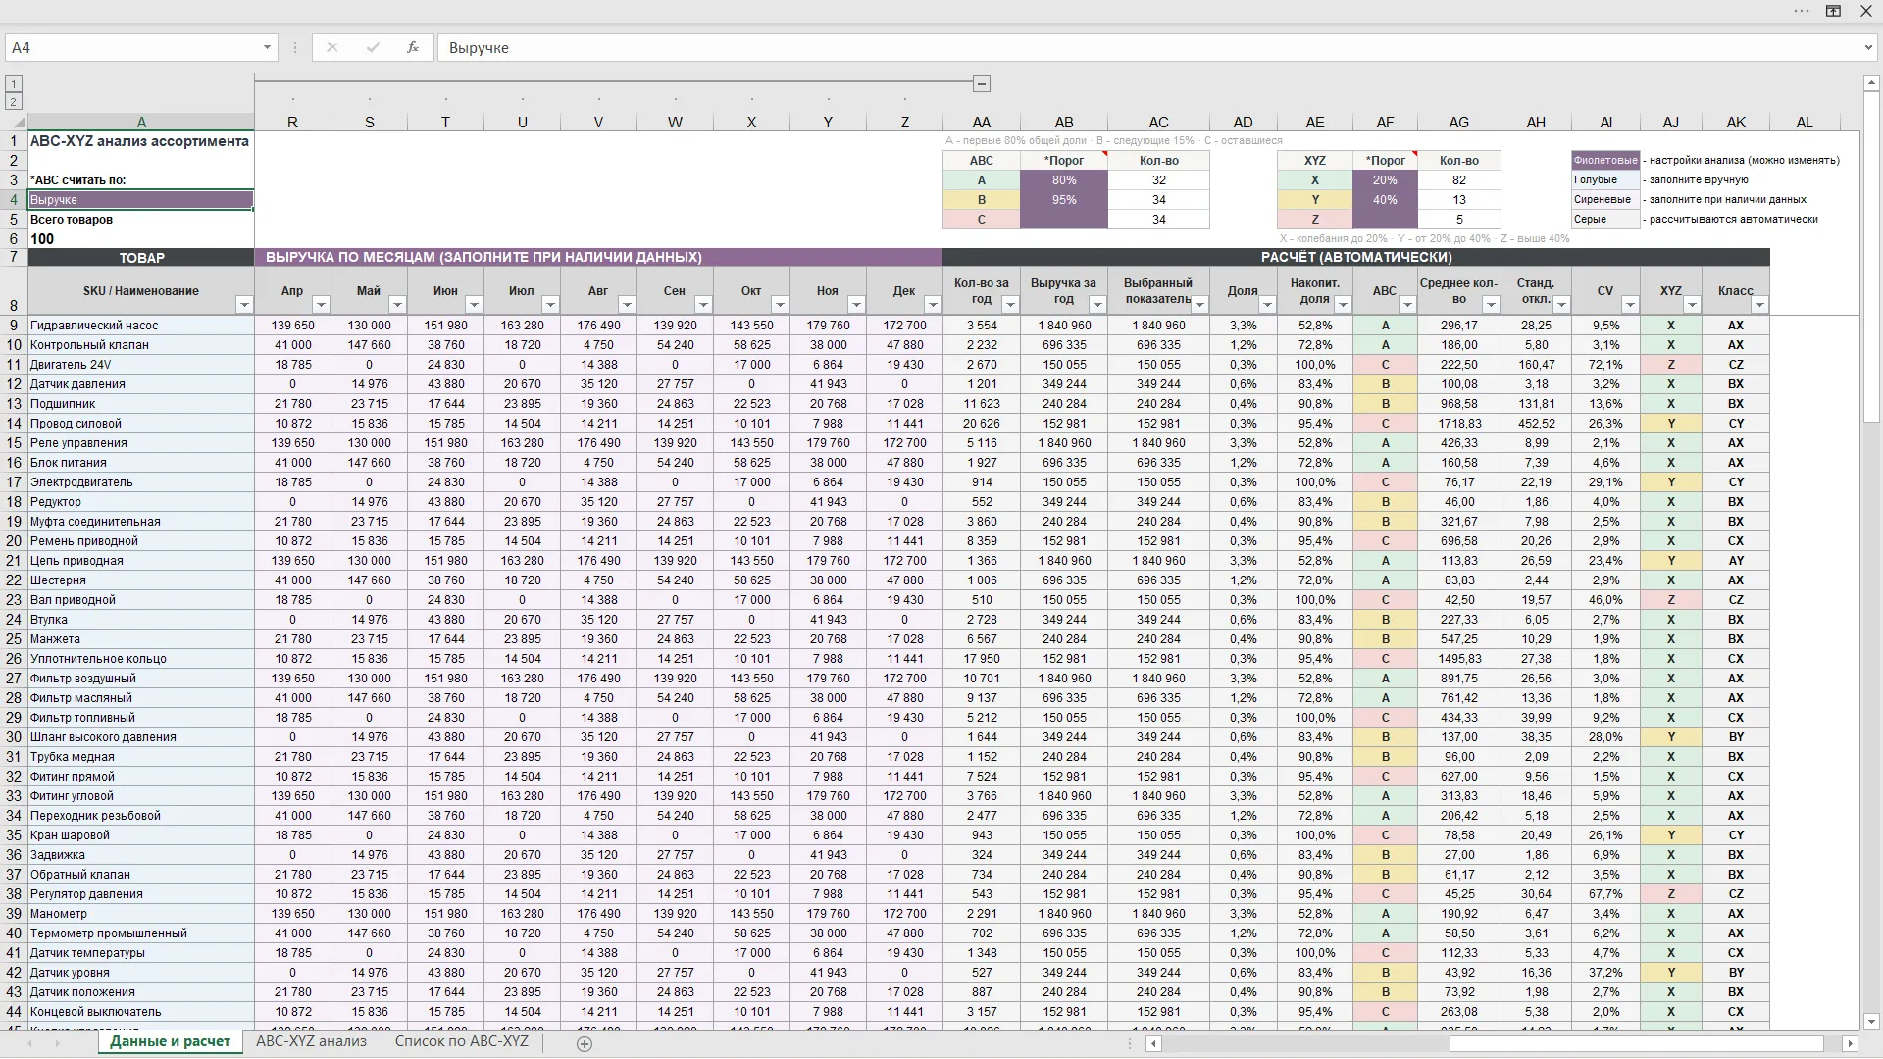Select the AY class cell for Цепь приводная
The width and height of the screenshot is (1883, 1059).
point(1736,561)
